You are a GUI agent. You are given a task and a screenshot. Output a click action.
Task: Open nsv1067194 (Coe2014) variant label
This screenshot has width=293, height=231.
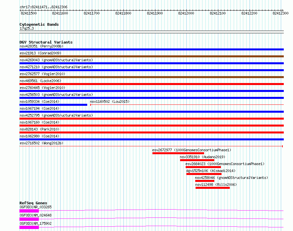coord(40,108)
